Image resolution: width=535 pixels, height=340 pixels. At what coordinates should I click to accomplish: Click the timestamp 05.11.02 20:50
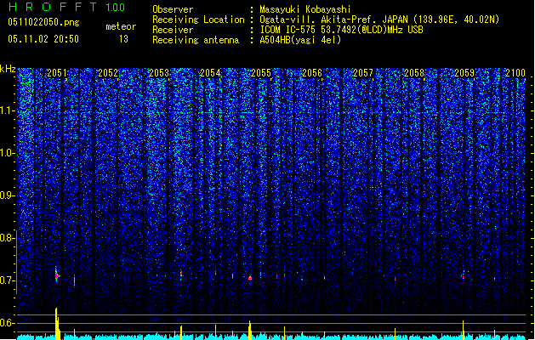43,39
